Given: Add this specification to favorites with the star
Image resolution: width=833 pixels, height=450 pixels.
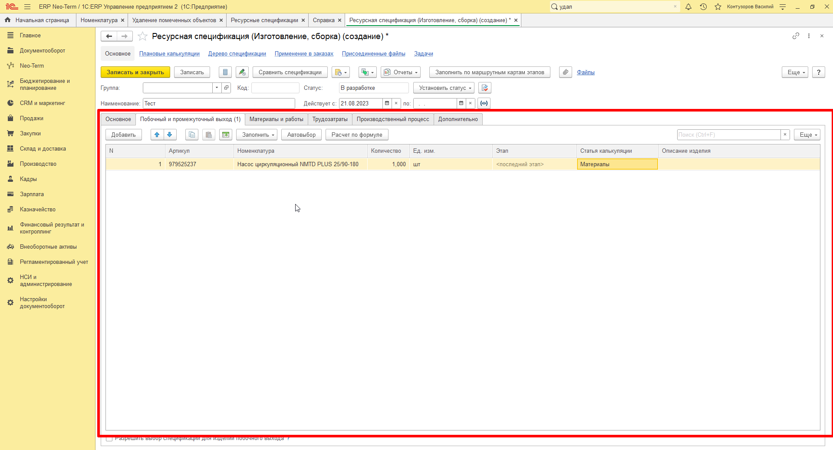Looking at the screenshot, I should click(142, 36).
